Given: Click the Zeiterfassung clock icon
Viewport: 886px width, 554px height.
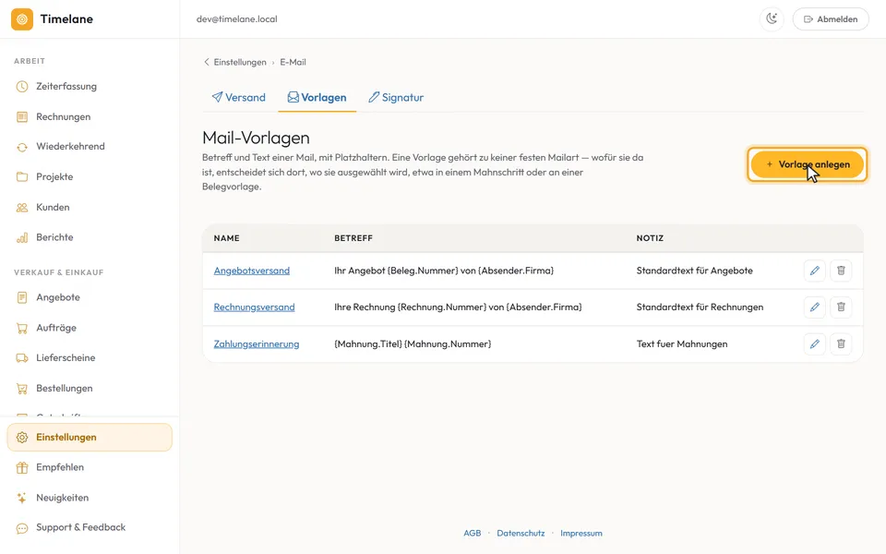Looking at the screenshot, I should [22, 87].
